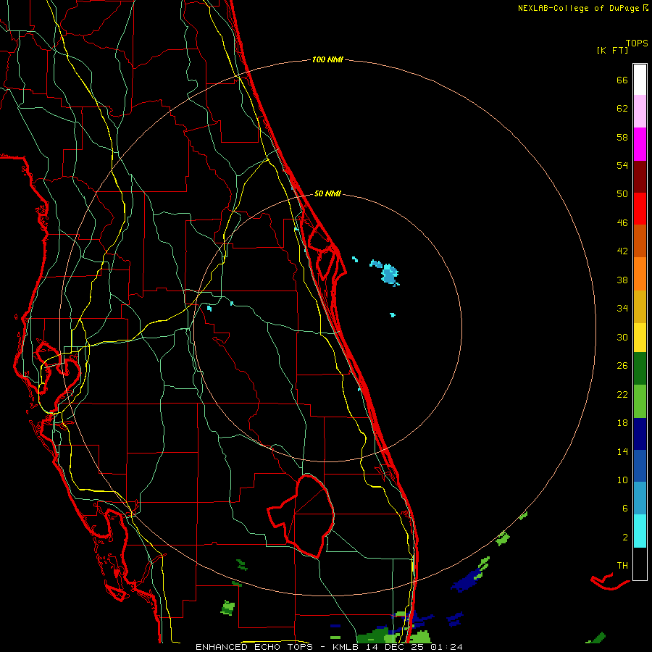Click the light blue legend swatch

[640, 498]
